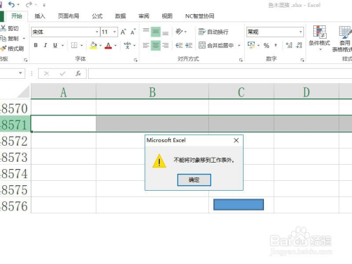352x264 pixels.
Task: Open 公式 tab
Action: (x=97, y=16)
